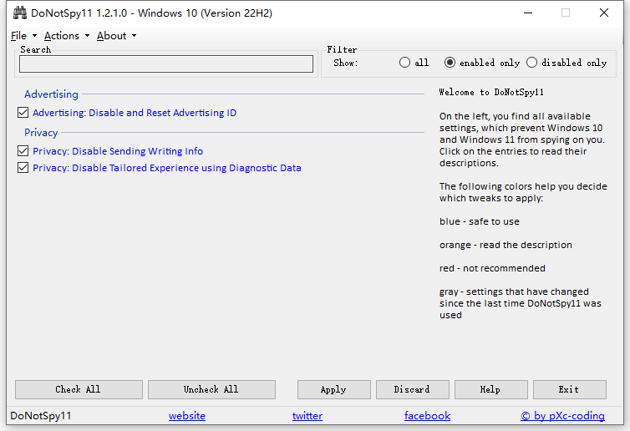Select 'Advertising: Disable and Reset Advertising ID' entry text
Image resolution: width=630 pixels, height=431 pixels.
[x=135, y=113]
